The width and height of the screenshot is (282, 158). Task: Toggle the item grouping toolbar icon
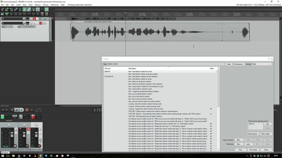[x=29, y=9]
